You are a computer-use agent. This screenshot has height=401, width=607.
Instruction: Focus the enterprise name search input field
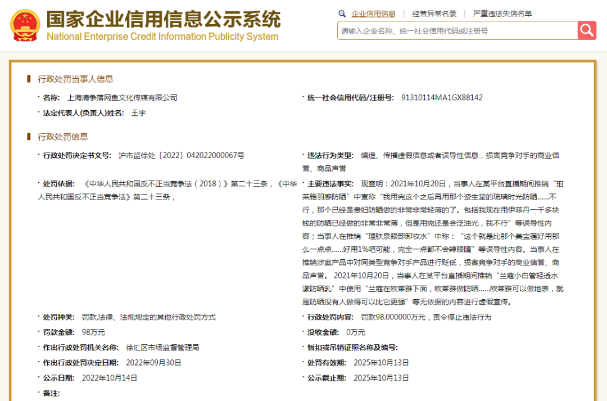[456, 31]
